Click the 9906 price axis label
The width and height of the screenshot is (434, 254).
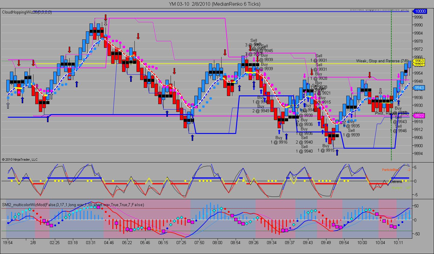[x=418, y=138]
